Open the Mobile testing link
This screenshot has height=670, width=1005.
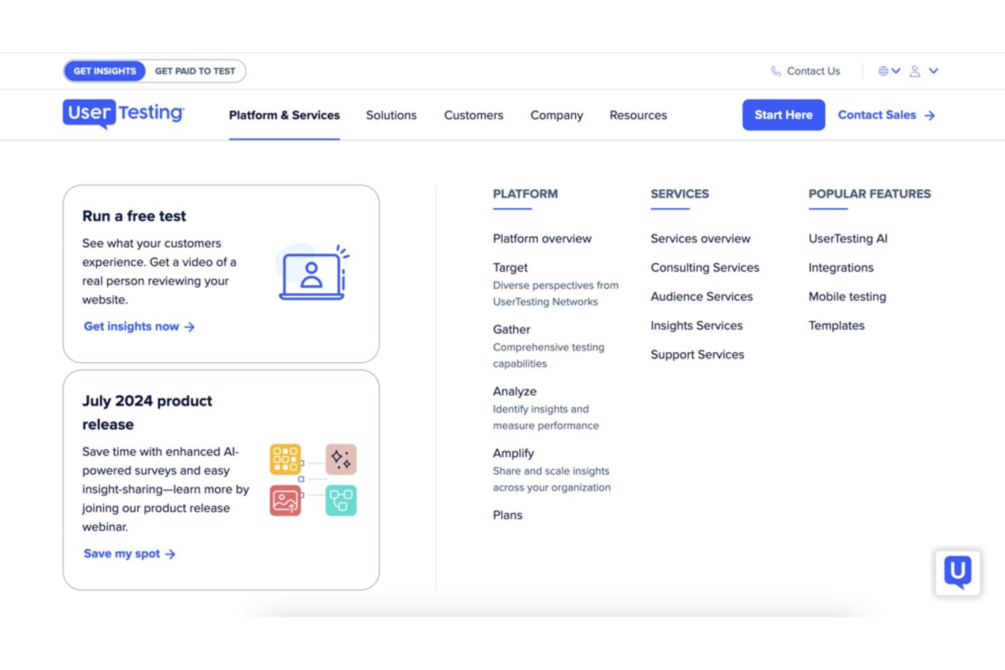click(847, 297)
